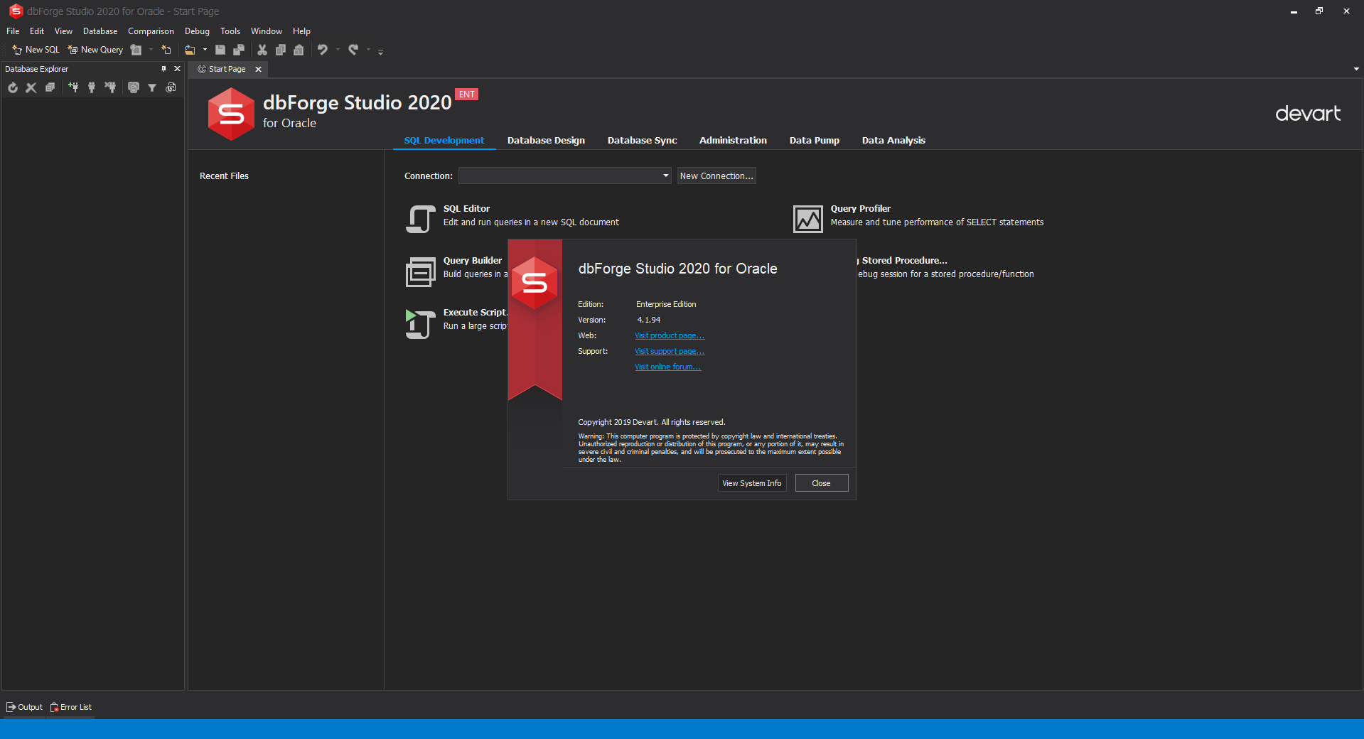Viewport: 1364px width, 739px height.
Task: Switch to the Database Sync tab
Action: 642,141
